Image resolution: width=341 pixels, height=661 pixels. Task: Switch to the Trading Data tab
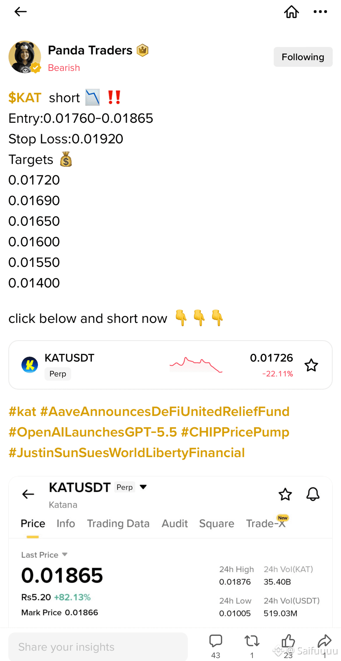pyautogui.click(x=118, y=523)
